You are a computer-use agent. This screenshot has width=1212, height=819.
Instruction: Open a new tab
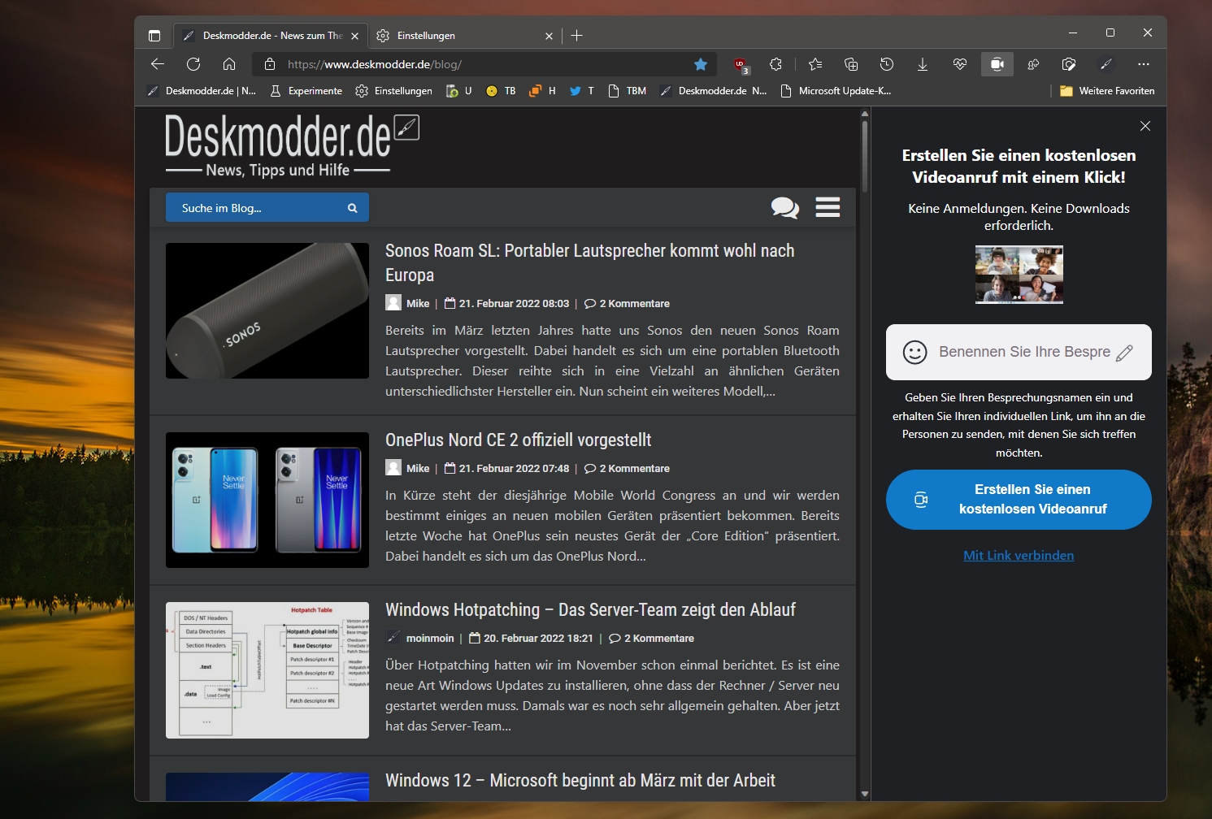tap(576, 36)
